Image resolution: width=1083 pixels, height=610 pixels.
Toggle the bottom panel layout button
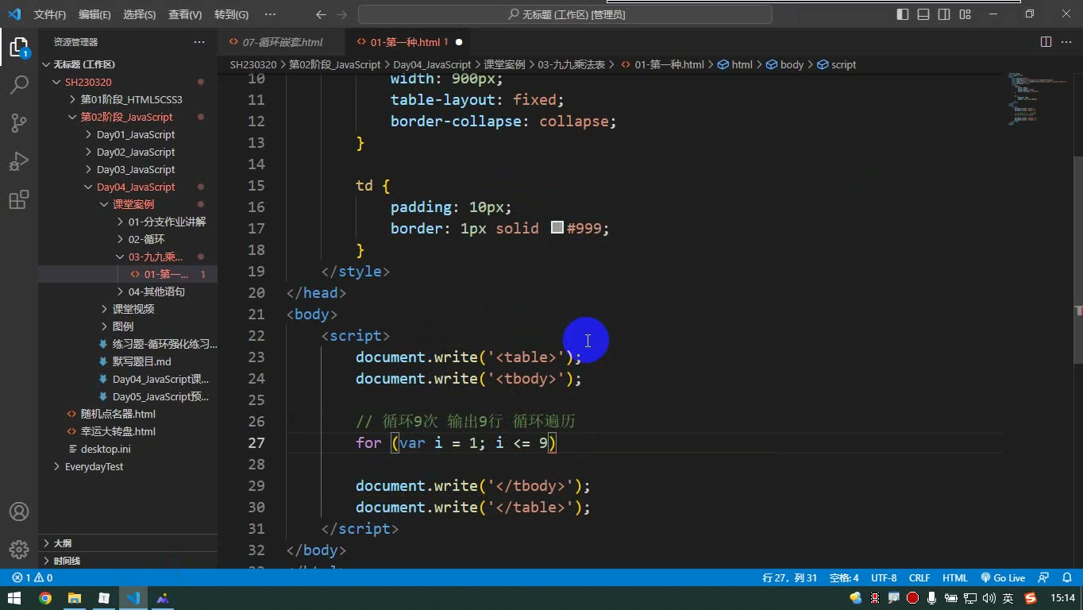point(923,14)
